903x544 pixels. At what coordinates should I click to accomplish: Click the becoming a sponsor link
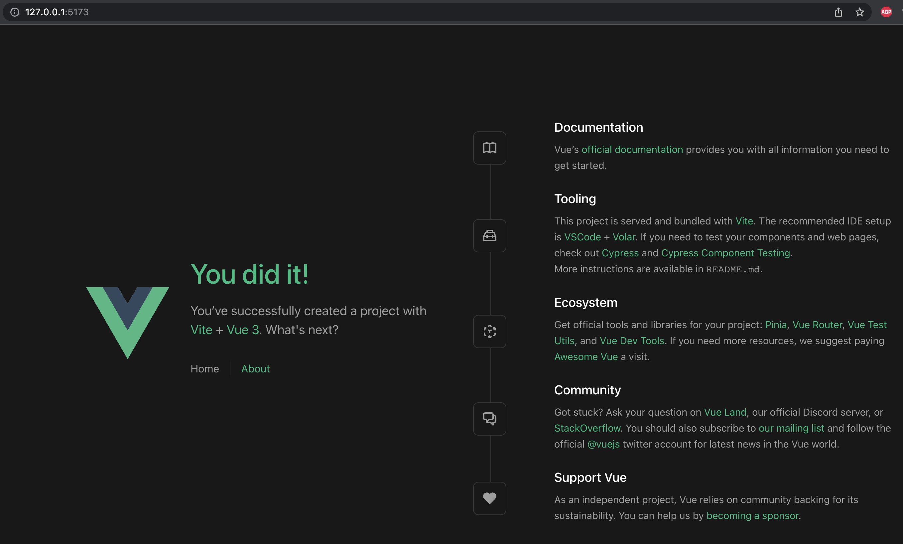[x=752, y=516]
